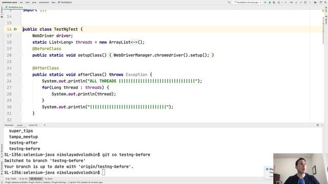The width and height of the screenshot is (328, 184).
Task: Open the run configuration dropdown
Action: (247, 3)
